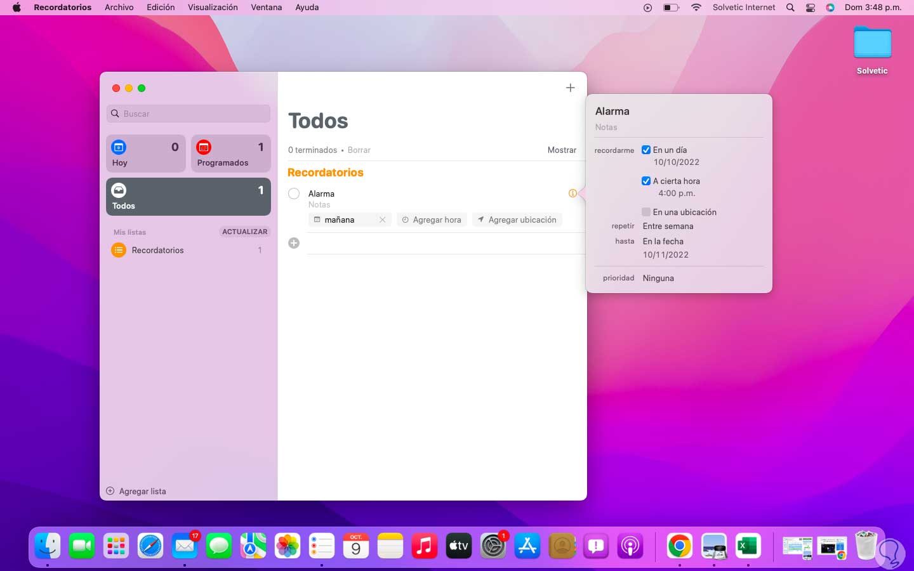The height and width of the screenshot is (571, 914).
Task: Open the Apple menu
Action: coord(17,8)
